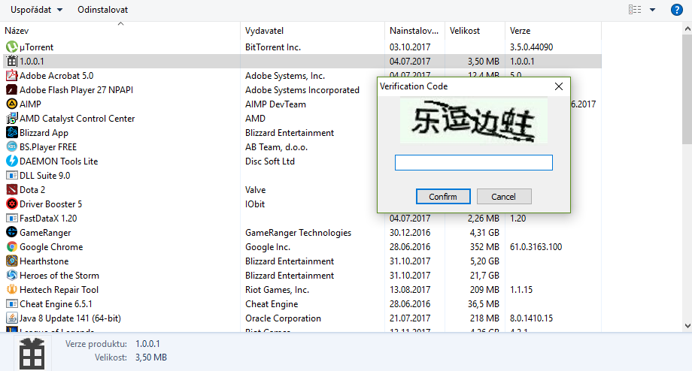
Task: Select the Hearthstone entry name
Action: 44,261
